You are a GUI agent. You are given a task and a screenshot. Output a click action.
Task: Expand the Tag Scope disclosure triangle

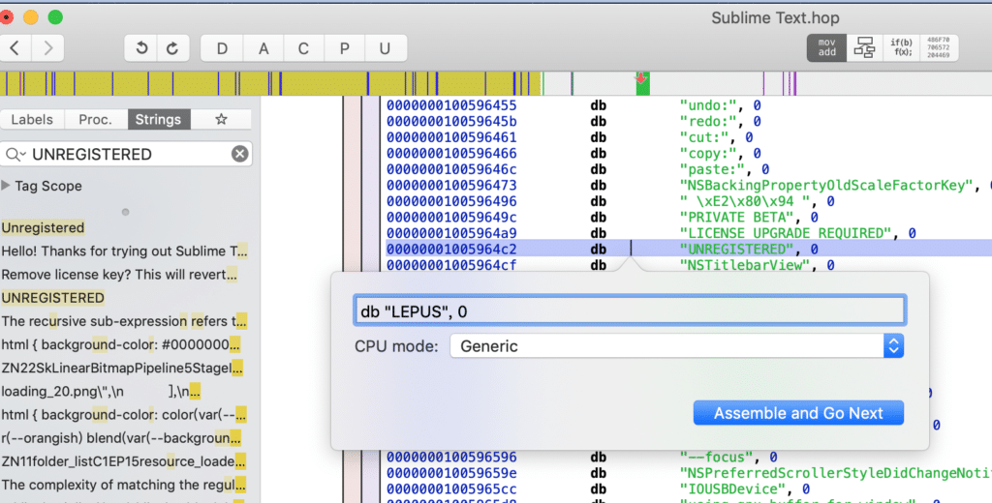(6, 185)
